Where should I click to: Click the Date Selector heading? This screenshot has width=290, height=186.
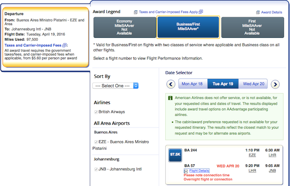click(x=179, y=73)
